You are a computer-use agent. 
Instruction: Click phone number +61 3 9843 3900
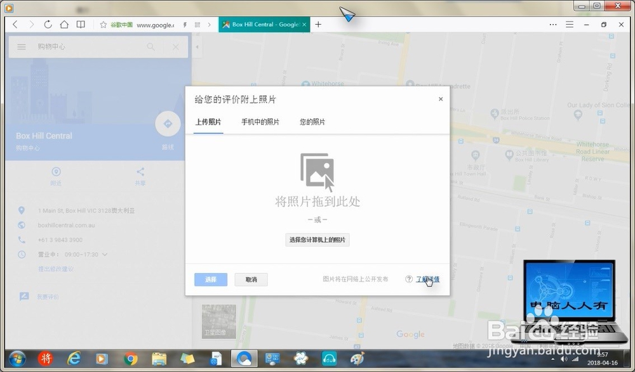(x=60, y=240)
